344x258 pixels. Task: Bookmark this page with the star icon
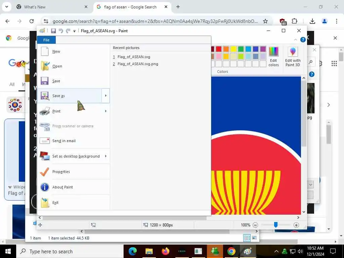(x=265, y=21)
